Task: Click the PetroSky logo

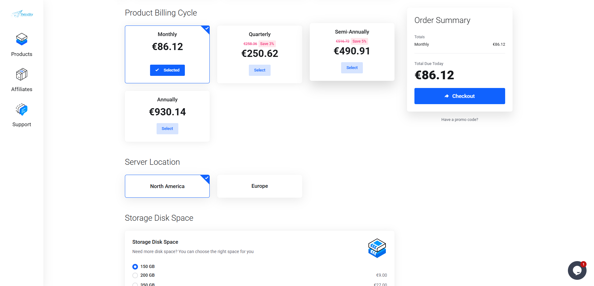Action: (22, 14)
